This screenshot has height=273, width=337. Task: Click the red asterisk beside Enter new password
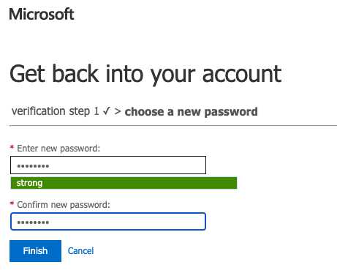[12, 147]
